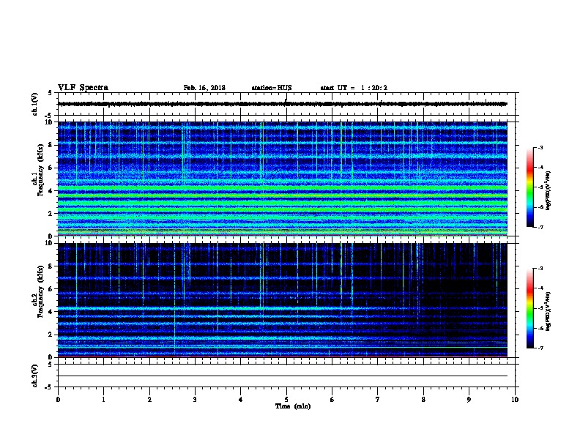Click time axis tick label "6"

coord(332,399)
